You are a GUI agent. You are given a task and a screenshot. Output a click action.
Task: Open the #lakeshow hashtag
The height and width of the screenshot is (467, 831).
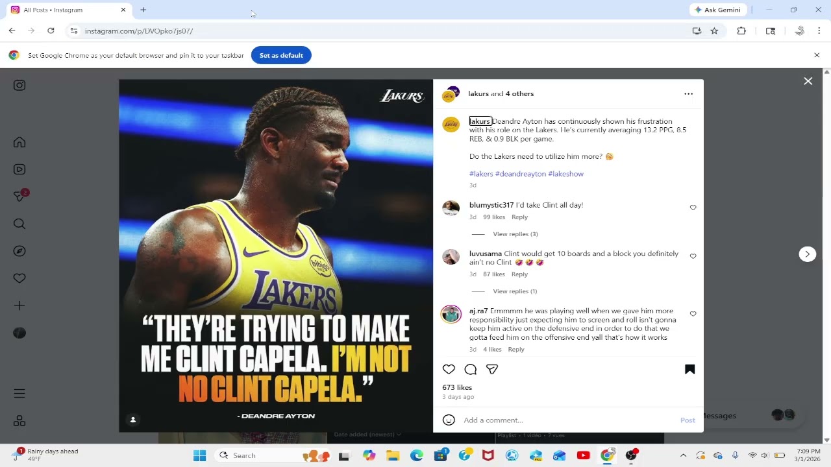(x=565, y=174)
